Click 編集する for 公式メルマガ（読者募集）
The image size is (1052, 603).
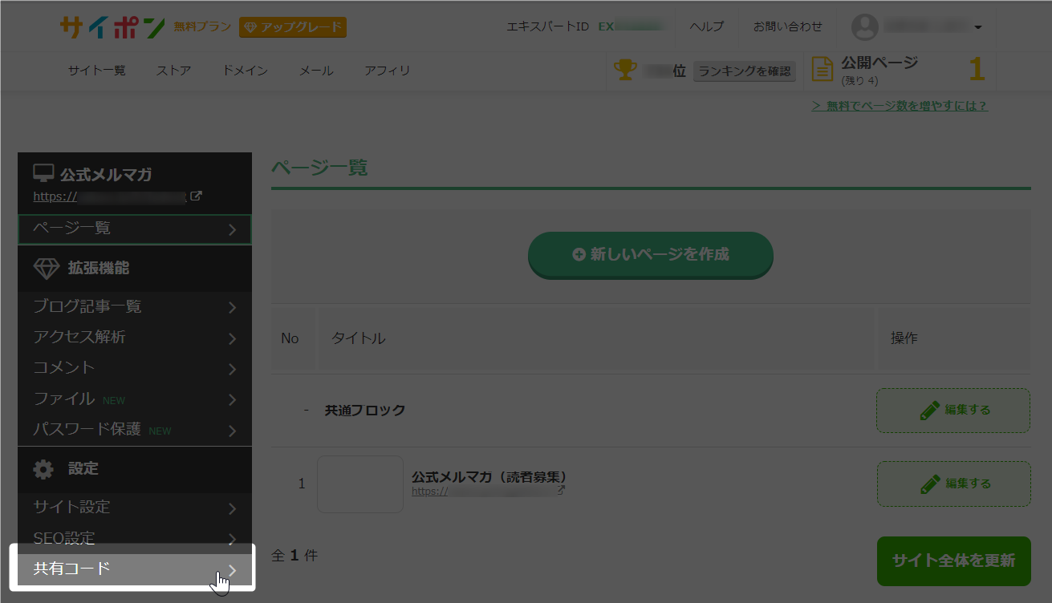[x=953, y=484]
